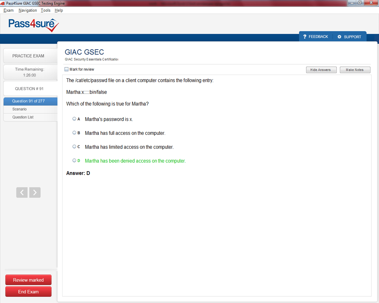Open the Help menu
Image resolution: width=379 pixels, height=303 pixels.
(59, 10)
